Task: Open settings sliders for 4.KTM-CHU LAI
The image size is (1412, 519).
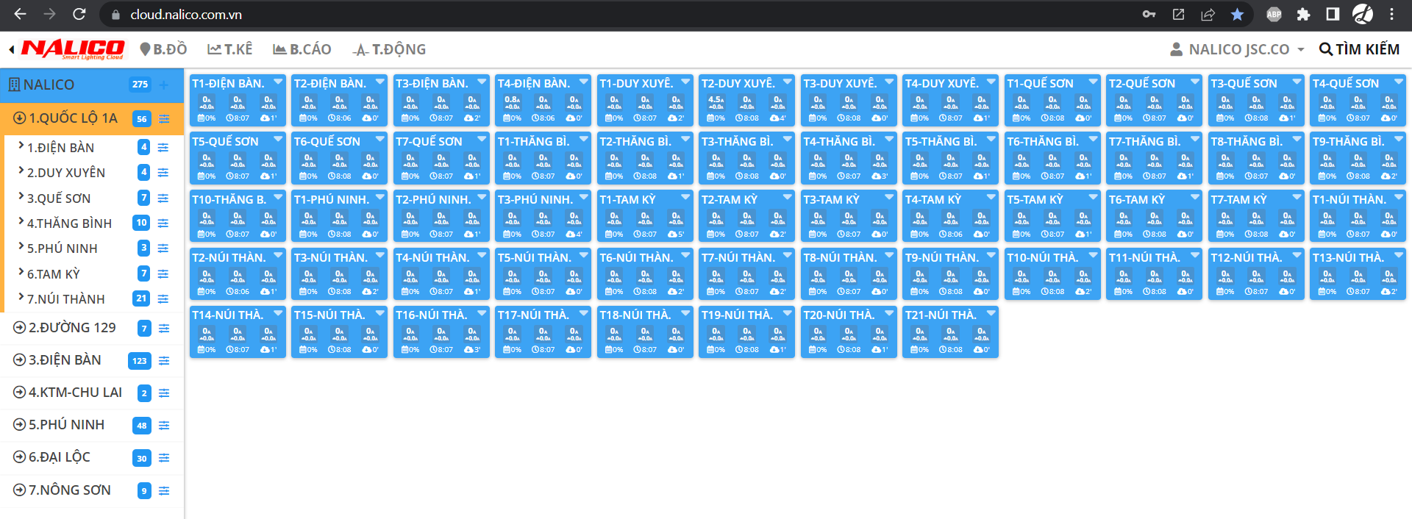Action: [x=164, y=393]
